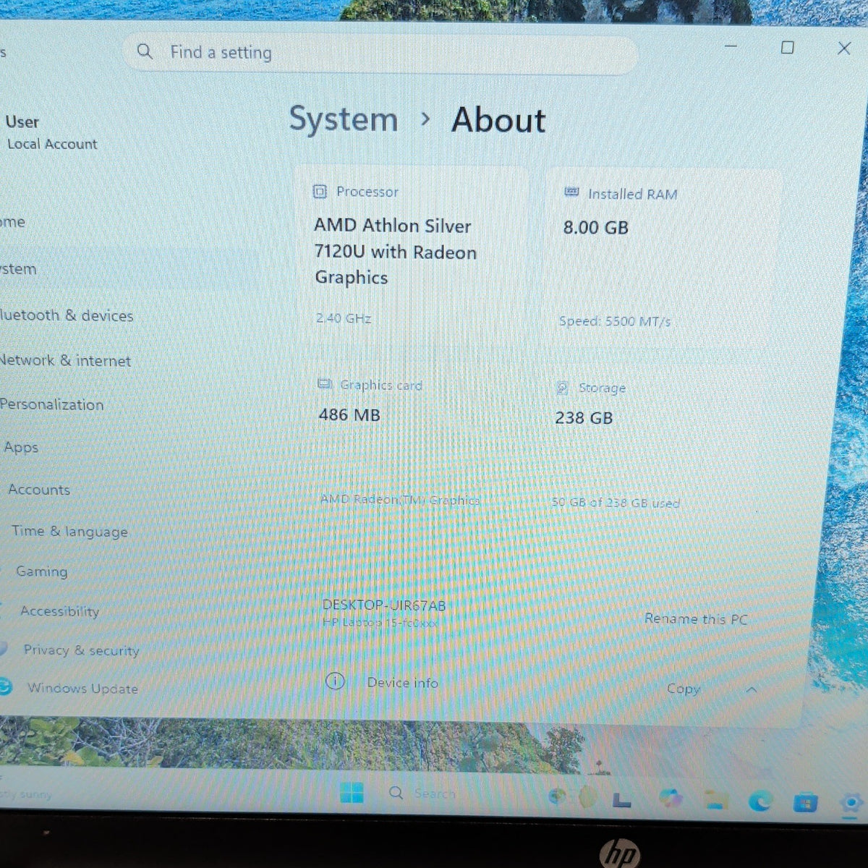Click the 238 GB storage value
Image resolution: width=868 pixels, height=868 pixels.
point(584,418)
